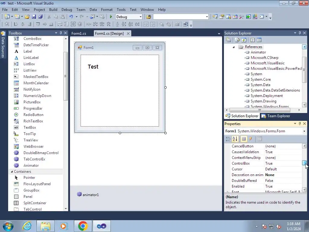Click View Designer icon in Solution Explorer
Screen dimensions: 309x232
click(259, 40)
